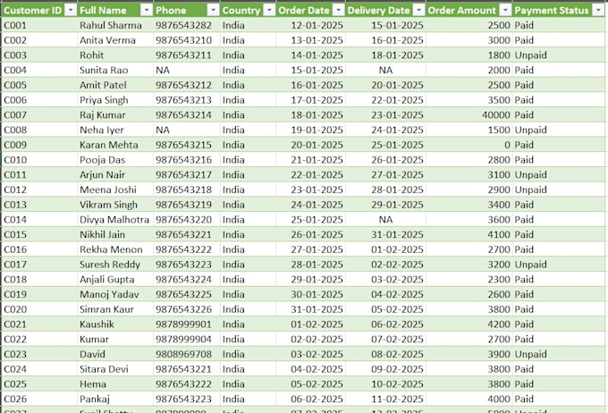Select Rekha Menon cell

115,249
